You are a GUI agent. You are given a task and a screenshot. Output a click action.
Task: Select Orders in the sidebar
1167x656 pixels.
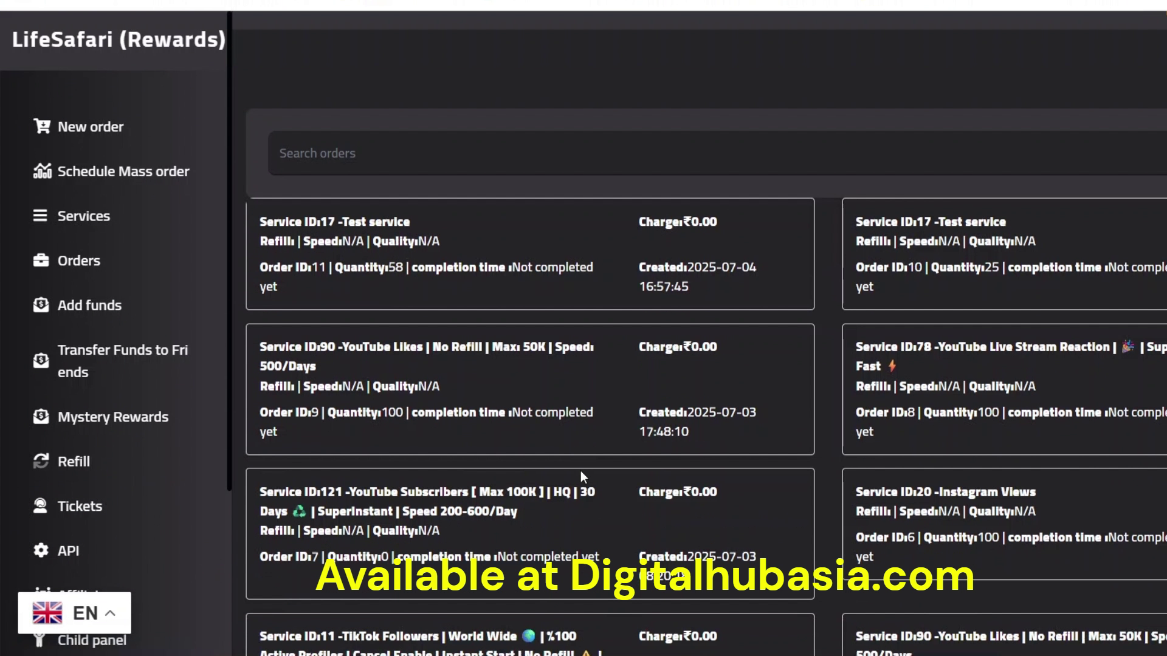point(79,261)
